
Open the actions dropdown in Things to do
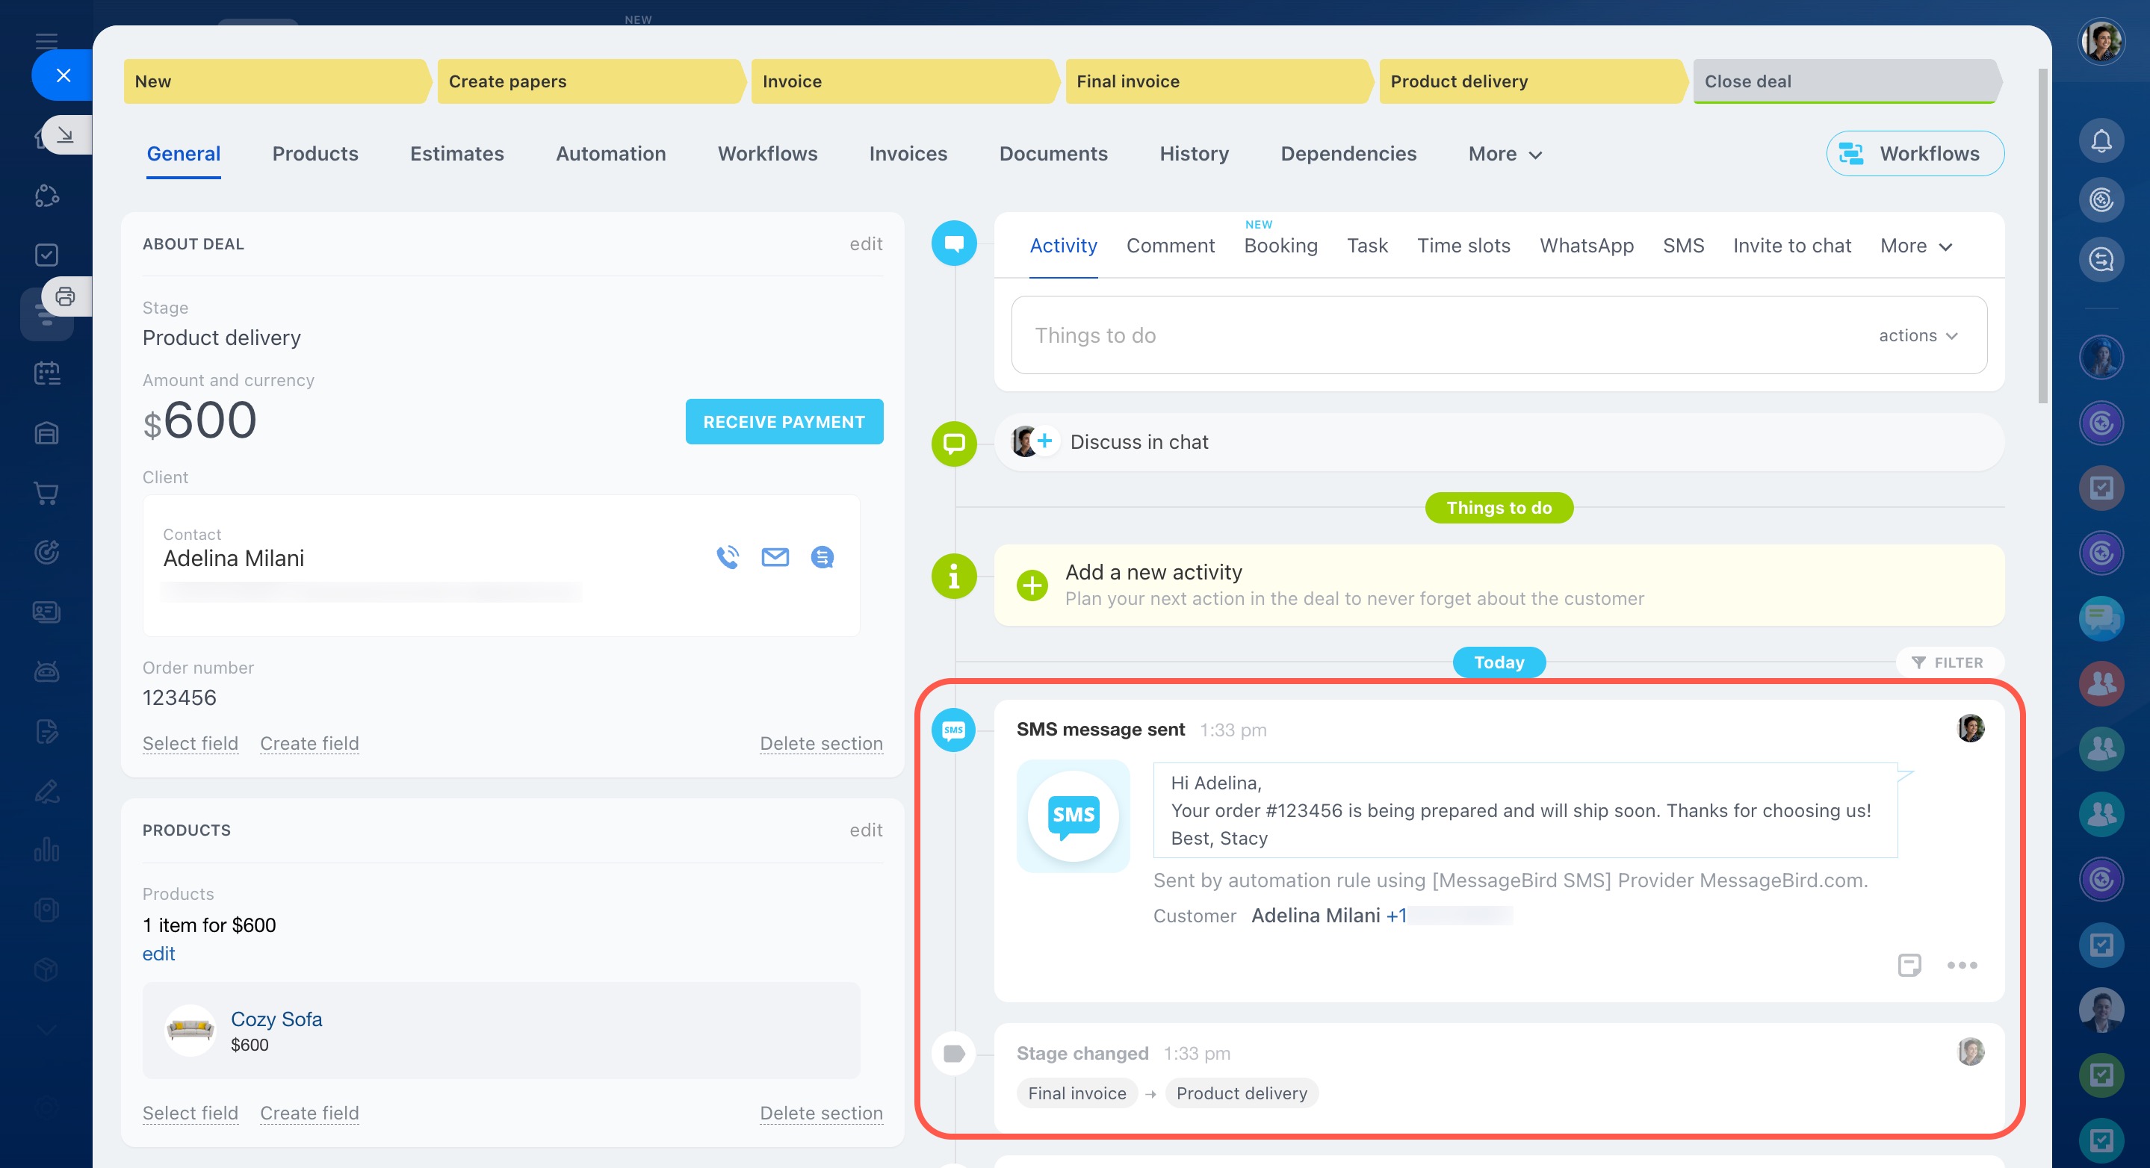tap(1917, 335)
